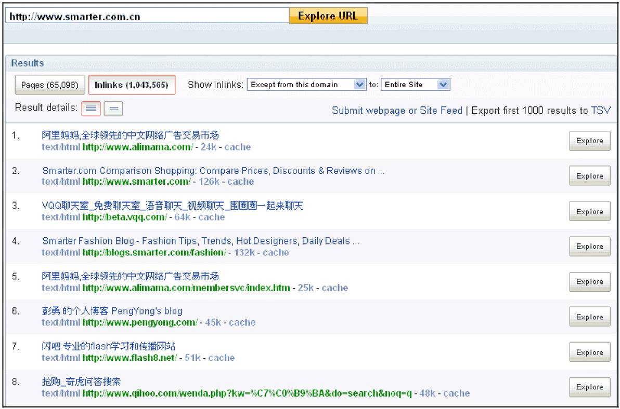Open the Smarter.com Comparison Shopping title link
The image size is (620, 409).
(x=213, y=170)
